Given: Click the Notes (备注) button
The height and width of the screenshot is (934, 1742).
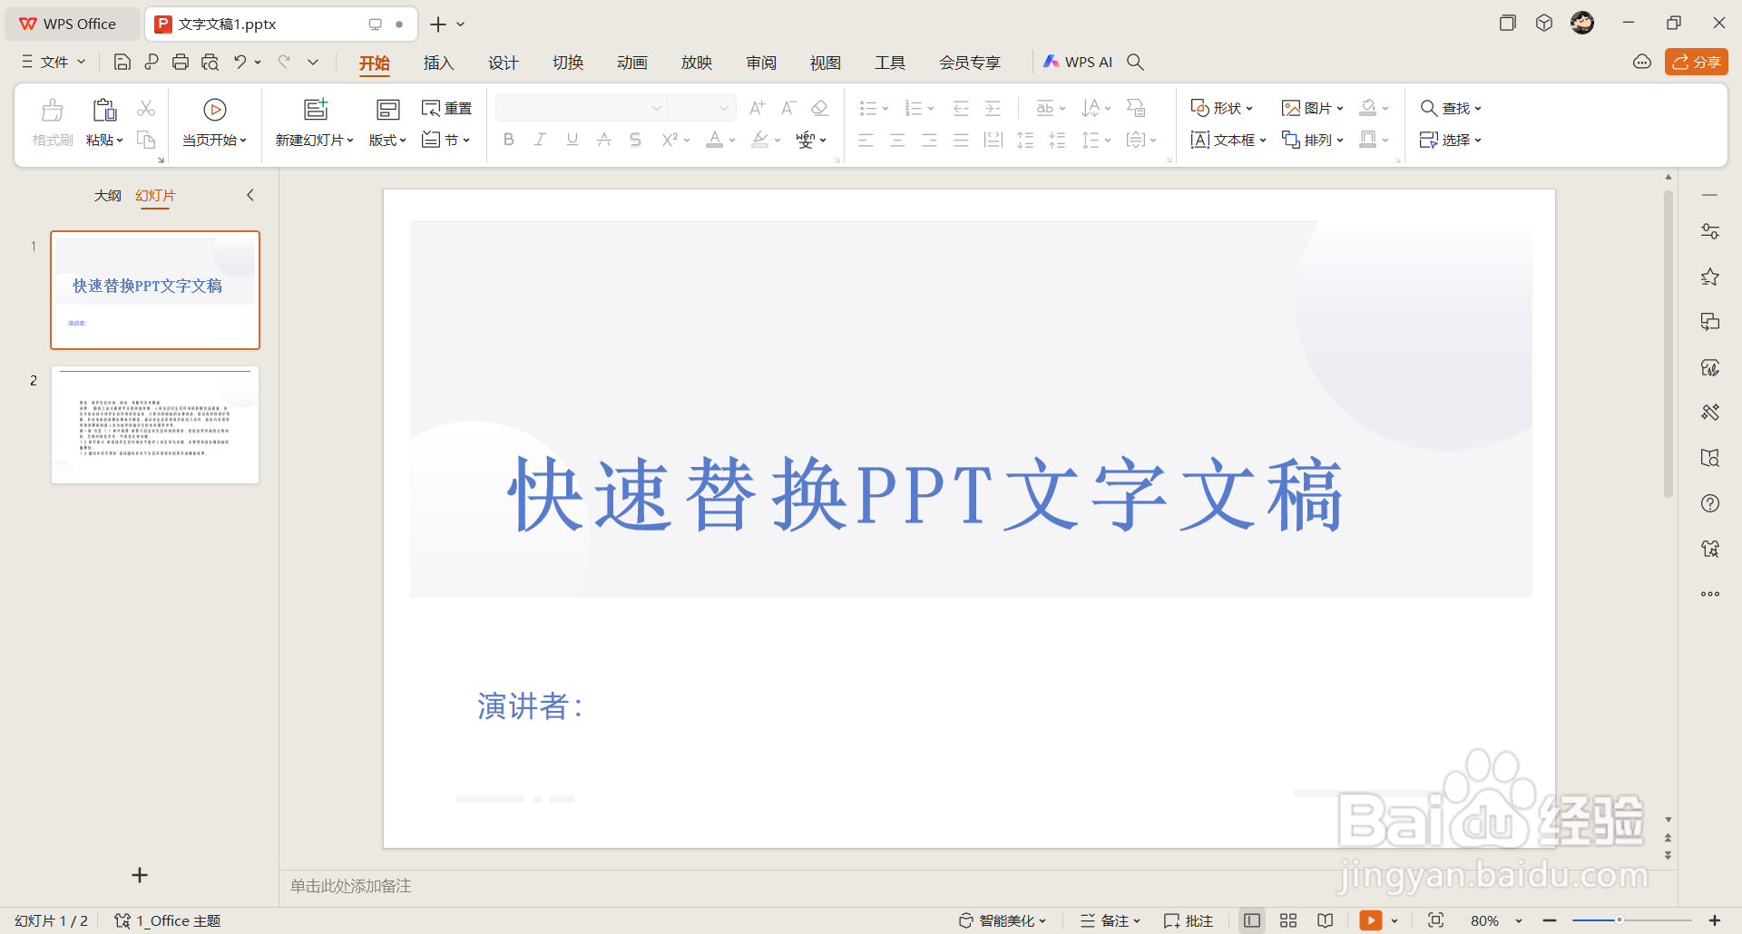Looking at the screenshot, I should (1111, 920).
